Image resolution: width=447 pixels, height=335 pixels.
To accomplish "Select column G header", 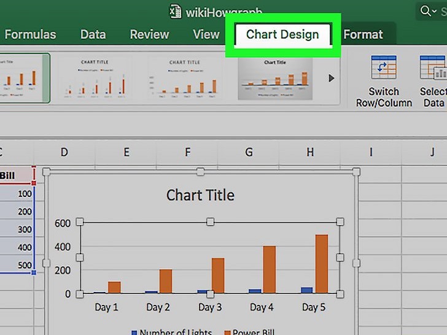I will 249,152.
